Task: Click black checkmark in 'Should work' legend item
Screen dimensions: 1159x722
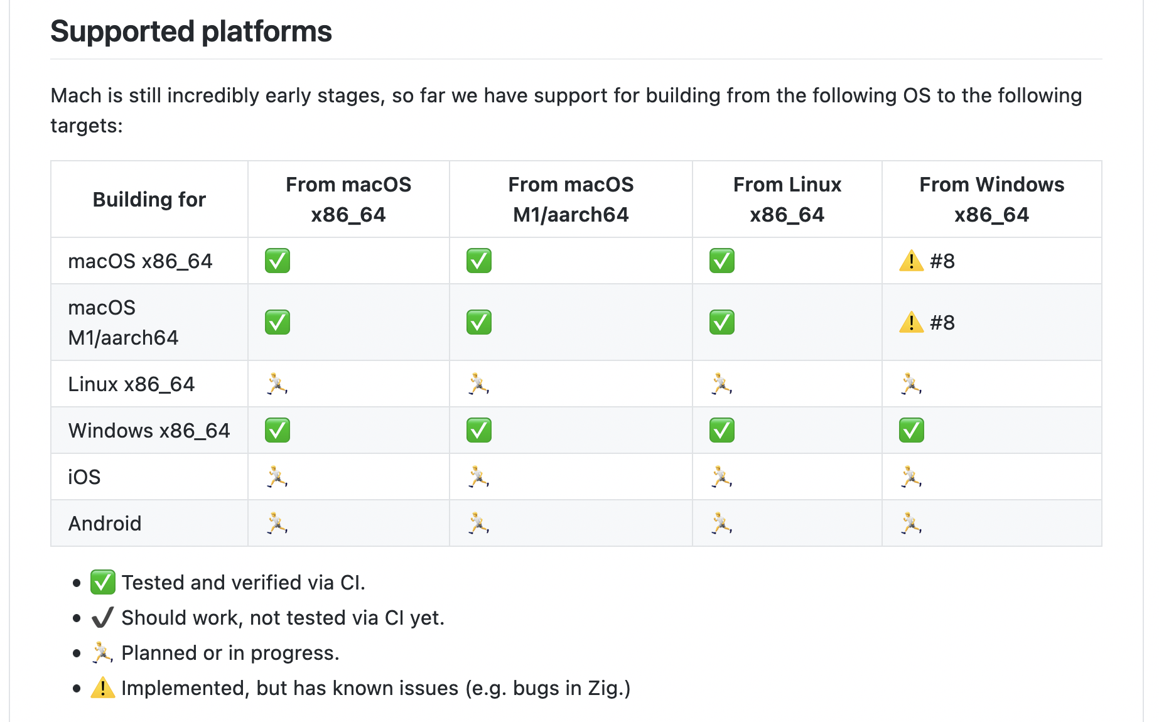Action: coord(103,617)
